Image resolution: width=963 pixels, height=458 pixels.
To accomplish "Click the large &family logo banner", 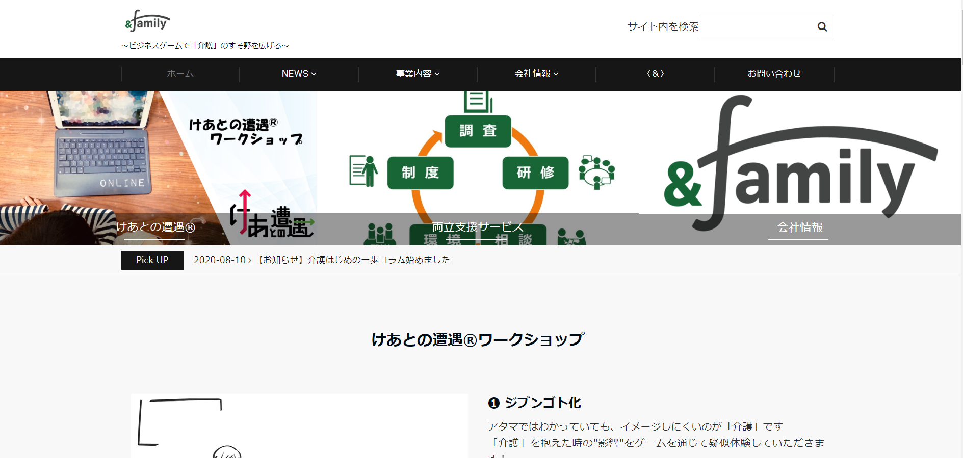I will (x=799, y=163).
